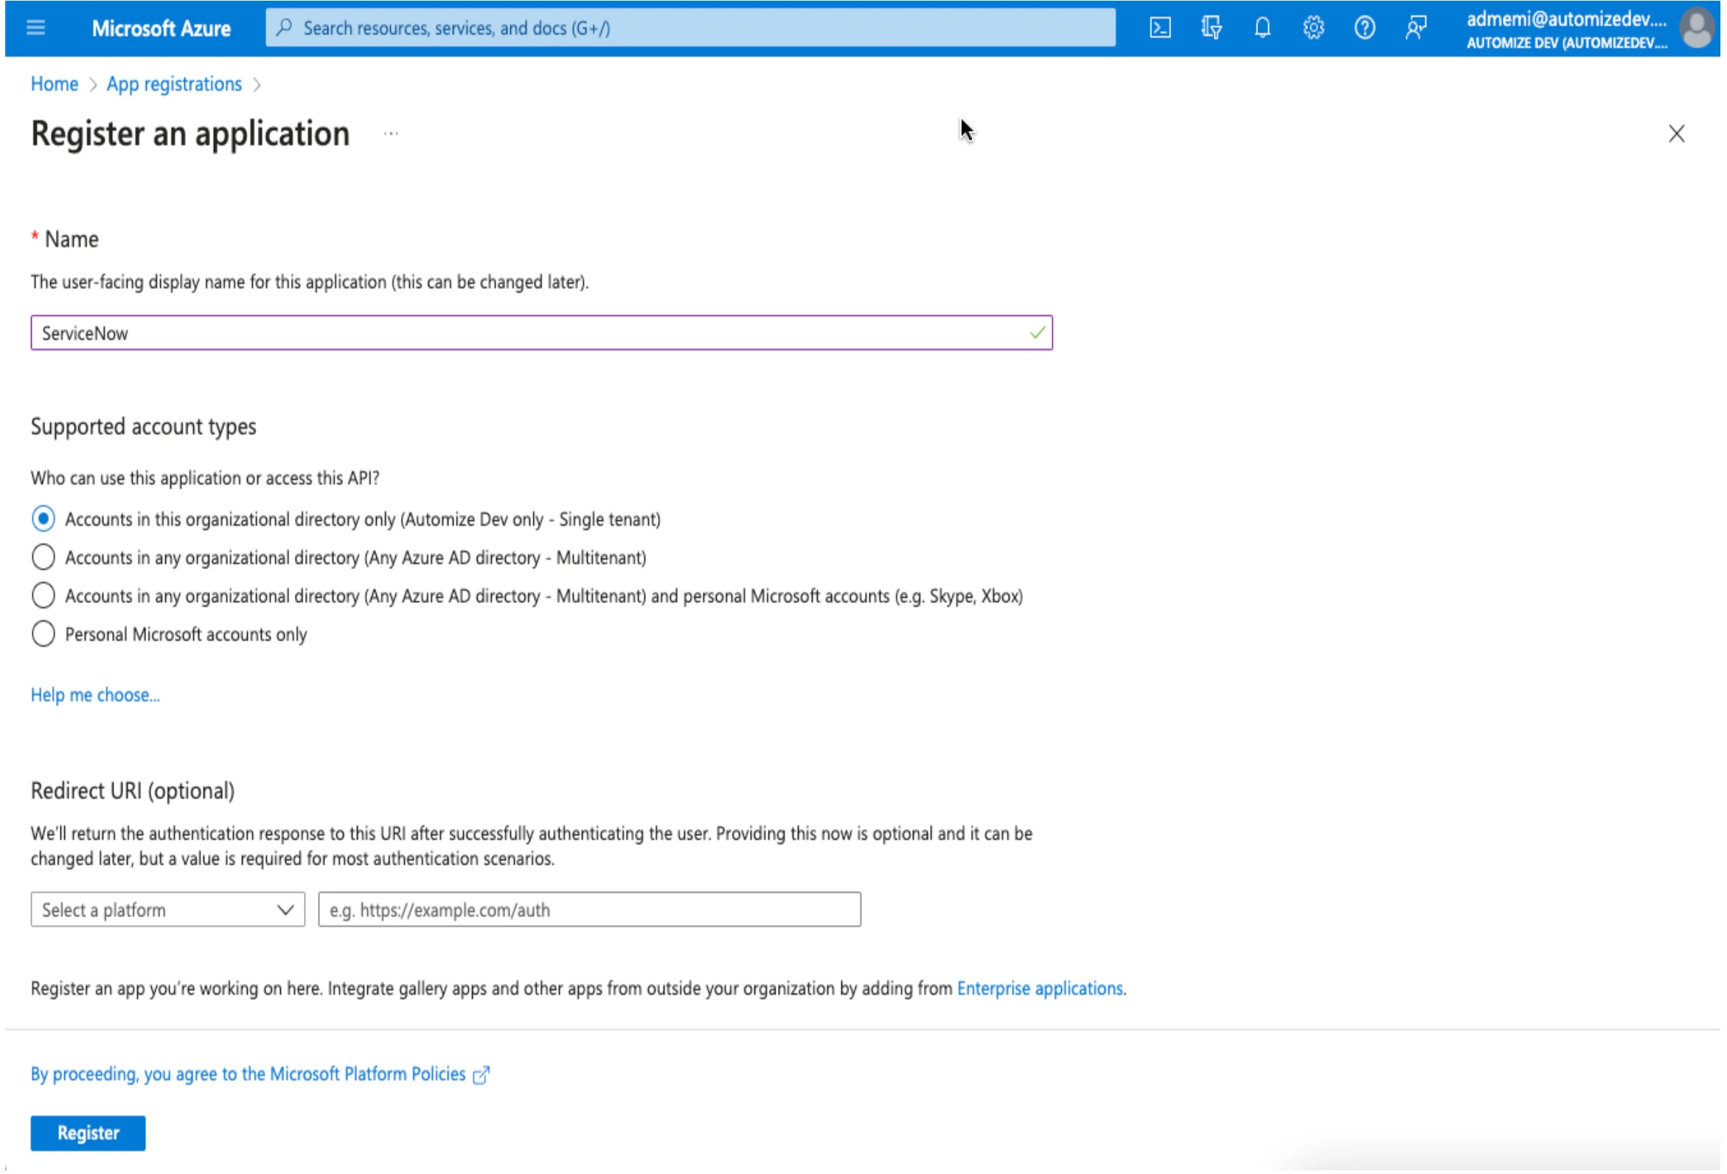Select Multitenant and personal accounts option
This screenshot has width=1727, height=1174.
(43, 596)
